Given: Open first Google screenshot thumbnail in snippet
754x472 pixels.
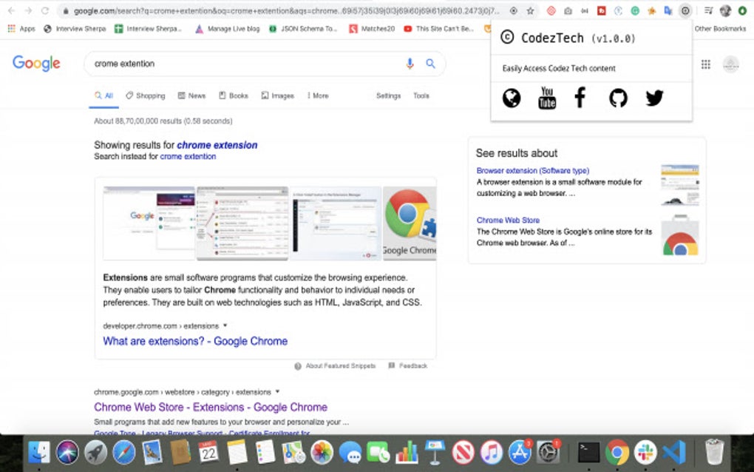Looking at the screenshot, I should [x=149, y=223].
